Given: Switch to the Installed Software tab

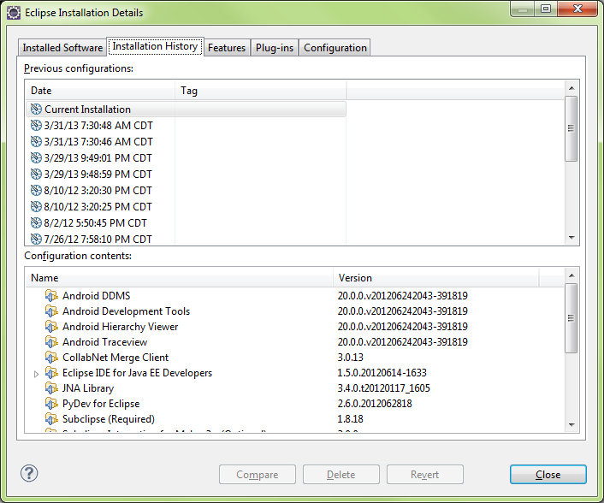Looking at the screenshot, I should [x=62, y=48].
